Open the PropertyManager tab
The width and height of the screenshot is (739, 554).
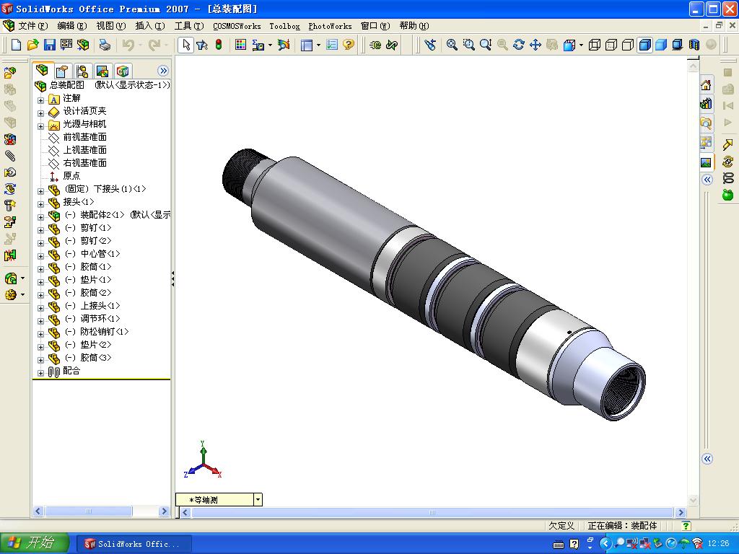[x=62, y=71]
